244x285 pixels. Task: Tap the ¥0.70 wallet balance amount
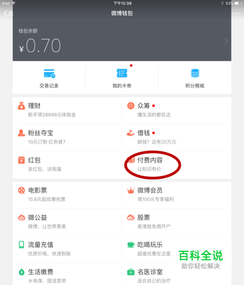pos(40,45)
